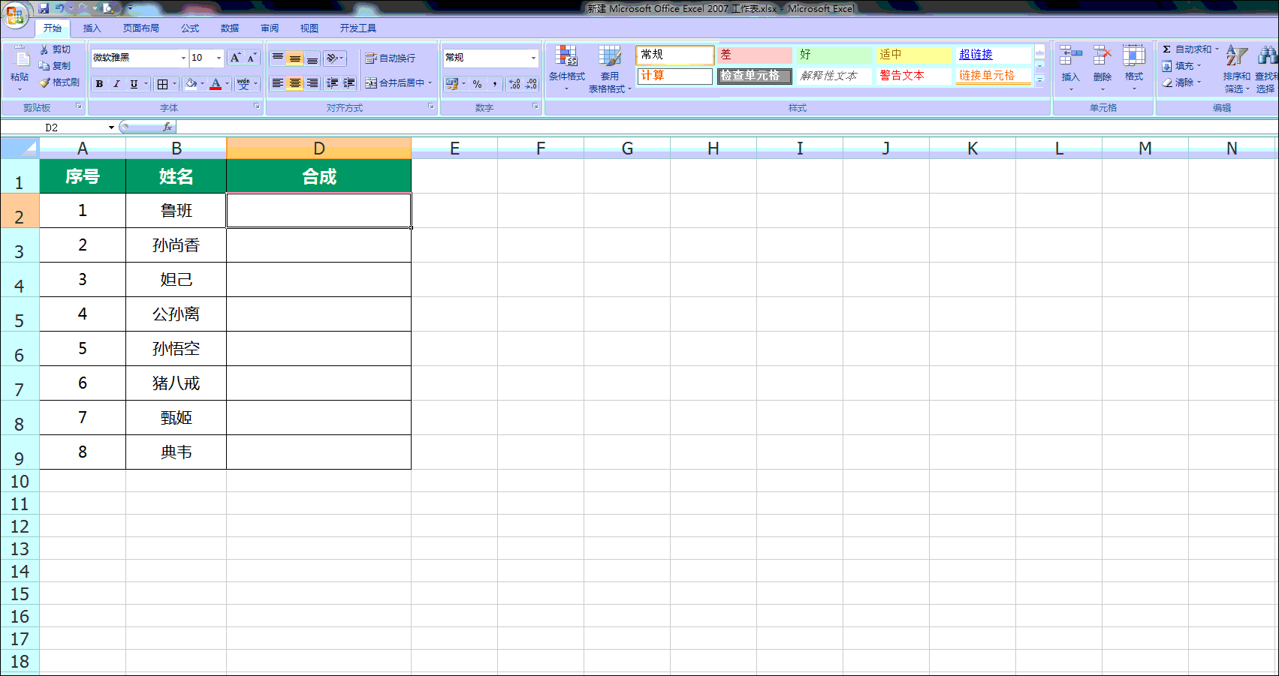Open print preview from quick access toolbar

point(107,8)
